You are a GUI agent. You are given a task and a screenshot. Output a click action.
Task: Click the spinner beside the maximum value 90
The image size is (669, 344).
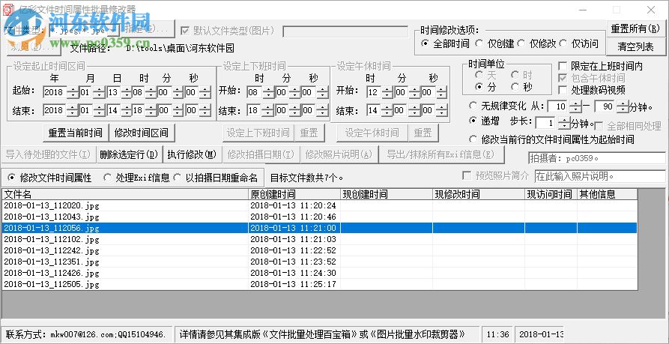[623, 106]
